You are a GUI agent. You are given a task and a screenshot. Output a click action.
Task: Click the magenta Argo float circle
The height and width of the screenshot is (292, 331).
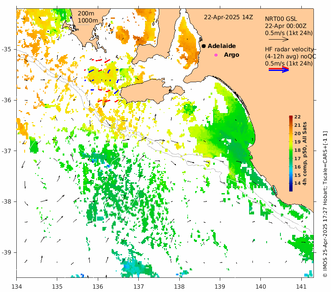(216, 55)
